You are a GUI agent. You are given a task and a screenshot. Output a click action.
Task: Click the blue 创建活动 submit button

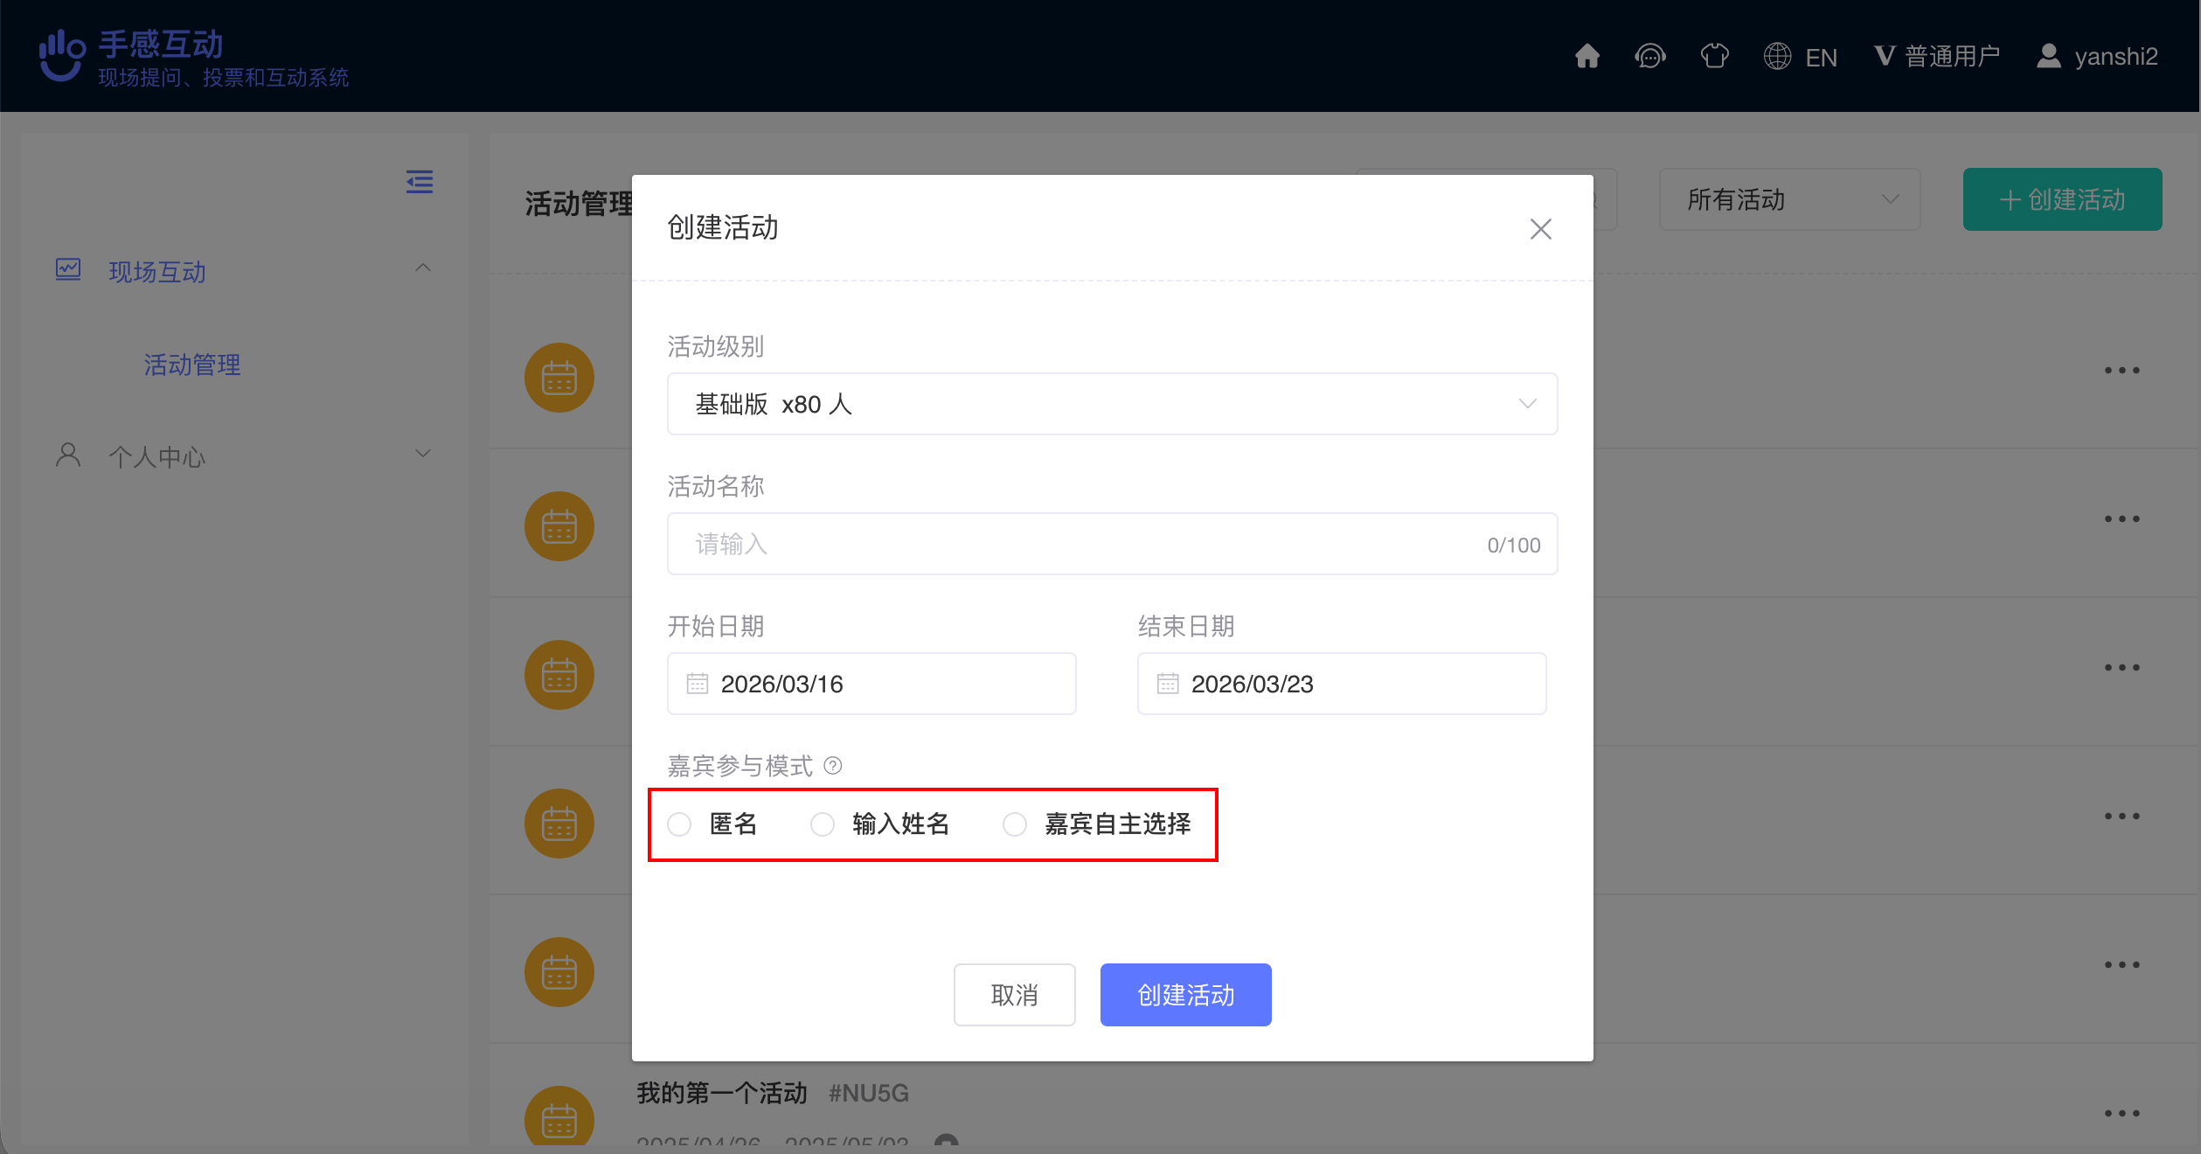(1185, 995)
